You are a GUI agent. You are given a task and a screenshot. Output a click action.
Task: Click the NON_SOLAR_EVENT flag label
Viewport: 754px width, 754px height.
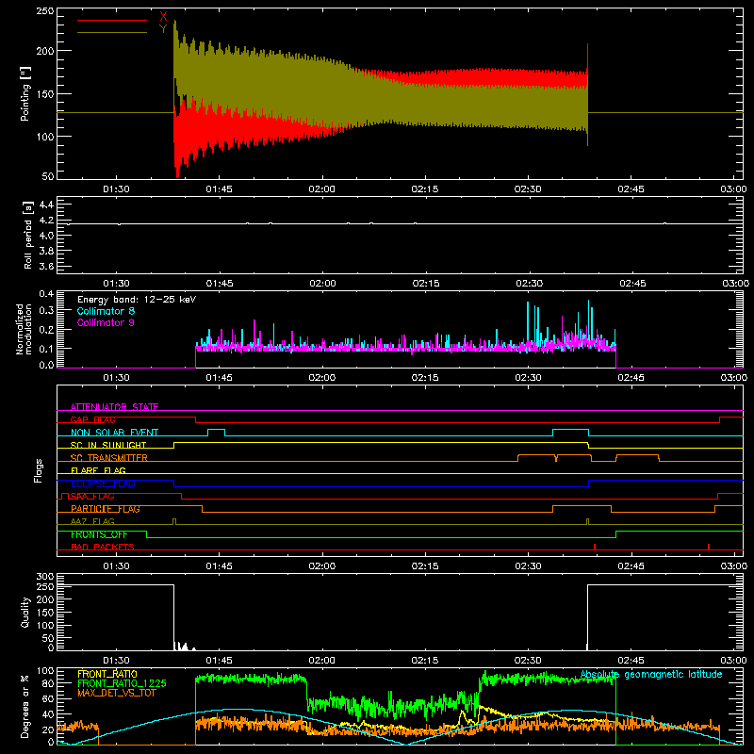pos(114,433)
